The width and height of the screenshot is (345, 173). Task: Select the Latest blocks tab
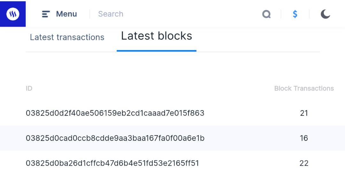coord(157,36)
